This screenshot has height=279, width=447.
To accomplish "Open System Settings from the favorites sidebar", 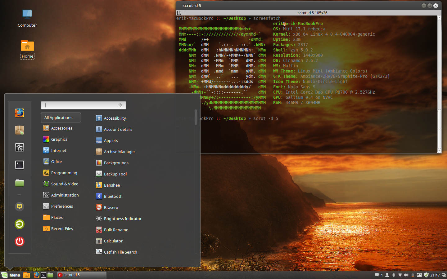I will [20, 148].
